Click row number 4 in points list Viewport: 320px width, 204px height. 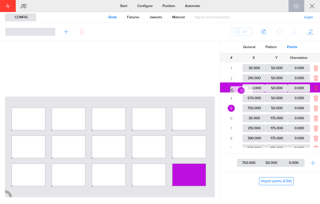point(231,98)
